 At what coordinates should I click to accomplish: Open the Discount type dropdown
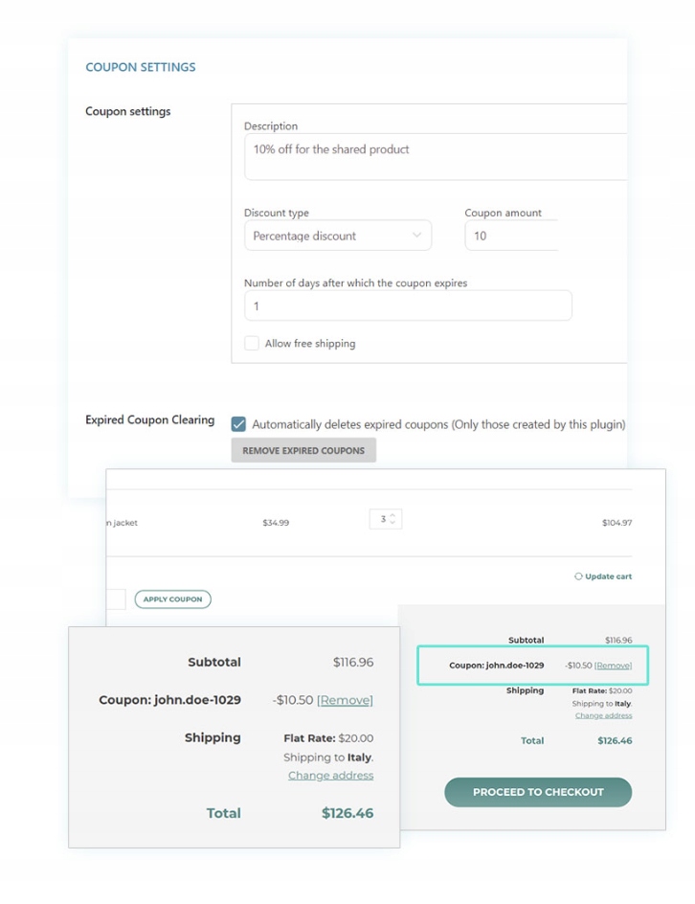click(x=337, y=236)
